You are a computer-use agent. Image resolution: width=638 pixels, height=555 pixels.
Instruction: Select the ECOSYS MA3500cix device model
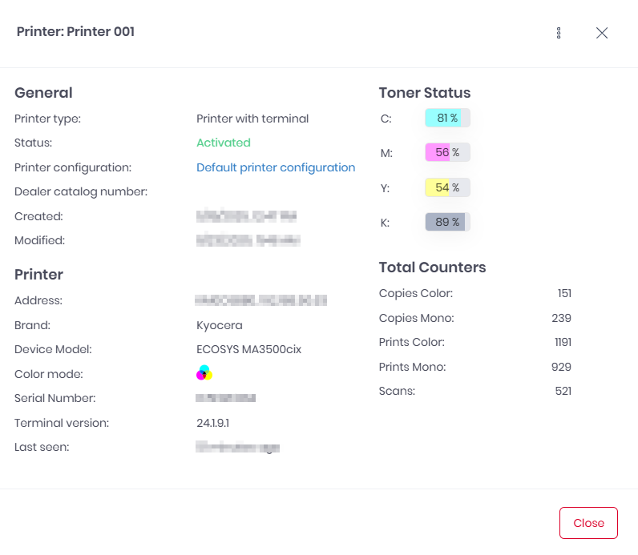click(x=248, y=349)
